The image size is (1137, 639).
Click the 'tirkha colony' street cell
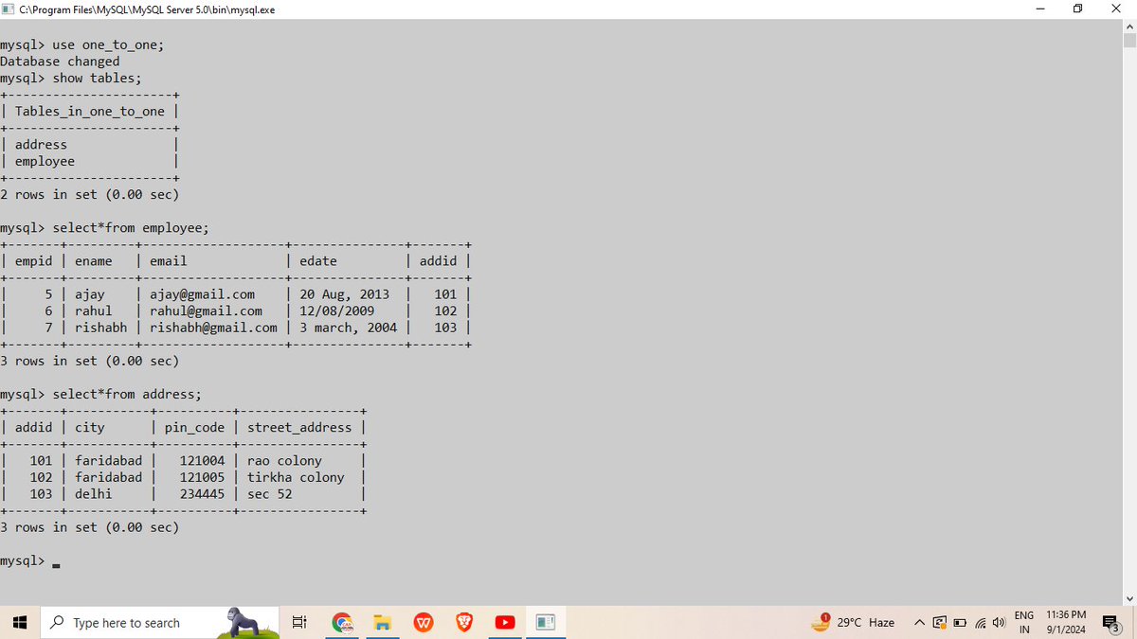[296, 477]
